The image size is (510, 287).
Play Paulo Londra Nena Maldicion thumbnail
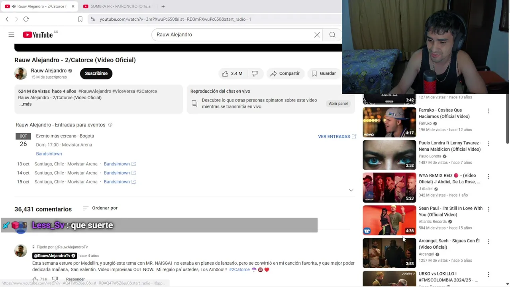click(389, 155)
